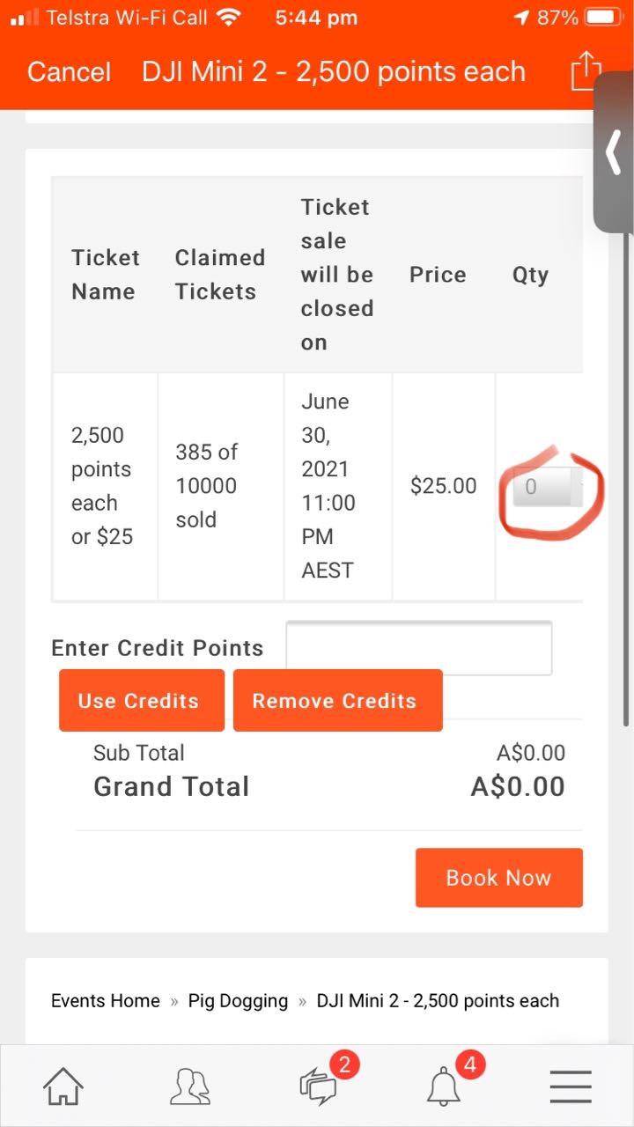Tap the $25.00 price cell
Viewport: 634px width, 1127px height.
(x=444, y=486)
